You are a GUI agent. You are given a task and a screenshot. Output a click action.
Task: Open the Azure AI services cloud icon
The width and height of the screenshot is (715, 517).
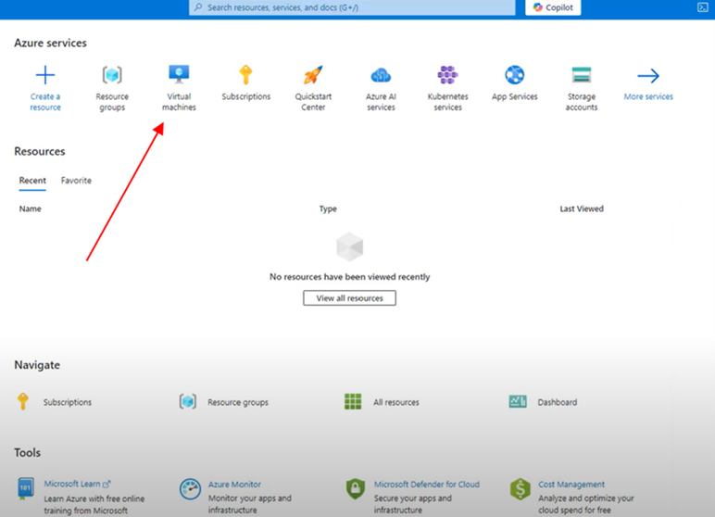tap(381, 75)
